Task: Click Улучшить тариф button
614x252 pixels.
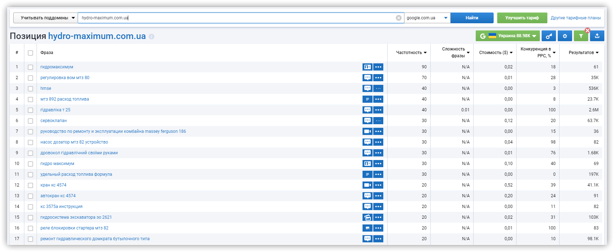Action: point(522,18)
